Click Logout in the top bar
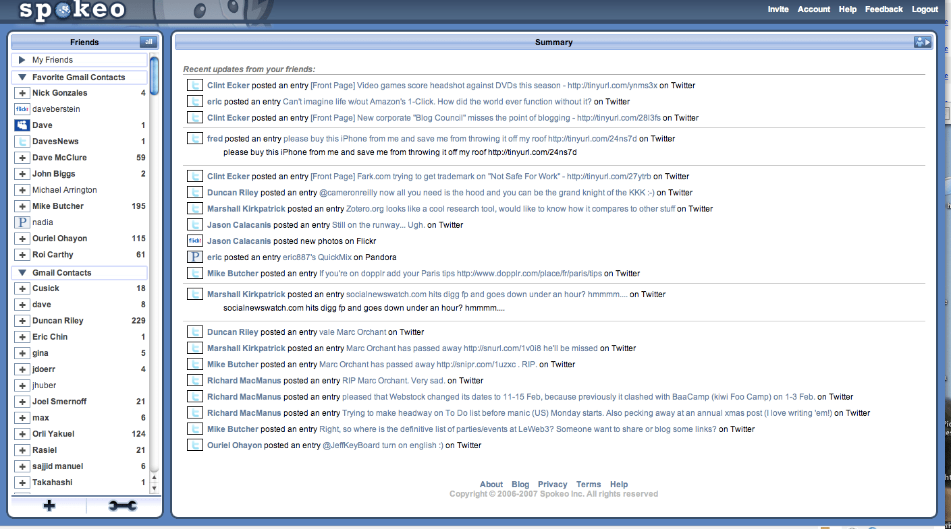Screen dimensions: 951x529 [x=925, y=9]
